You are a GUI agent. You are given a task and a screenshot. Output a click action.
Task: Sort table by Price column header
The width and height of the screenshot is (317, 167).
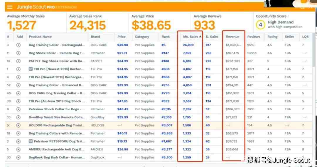click(122, 37)
